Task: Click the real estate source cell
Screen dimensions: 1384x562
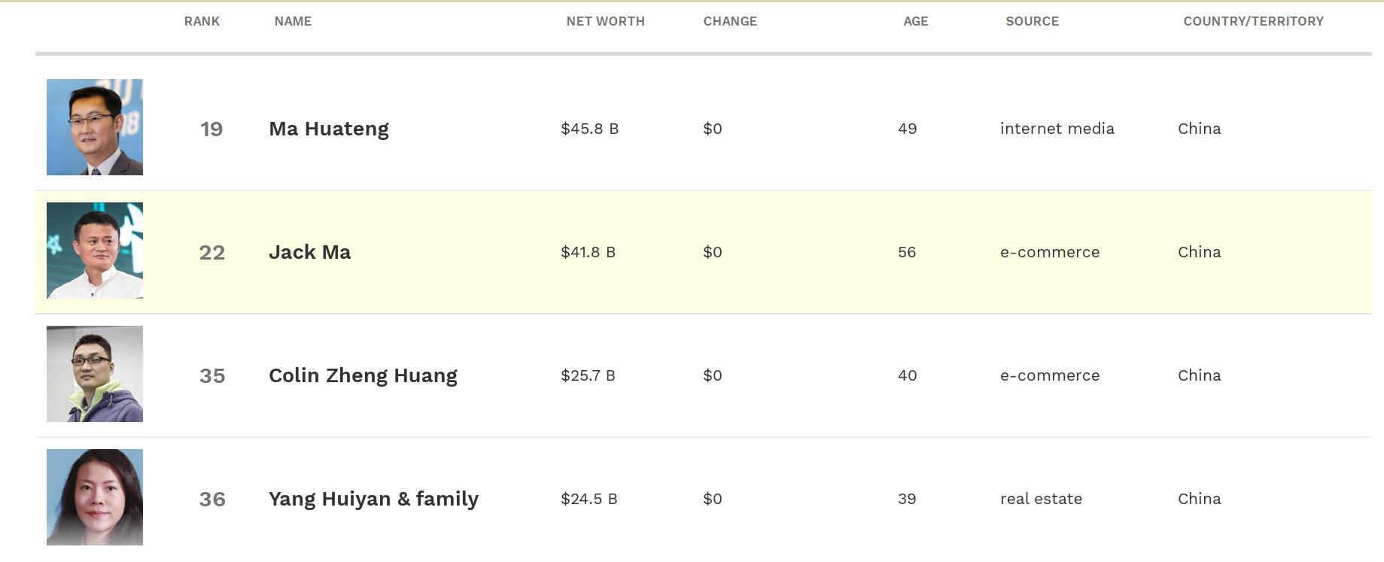Action: pyautogui.click(x=1041, y=499)
